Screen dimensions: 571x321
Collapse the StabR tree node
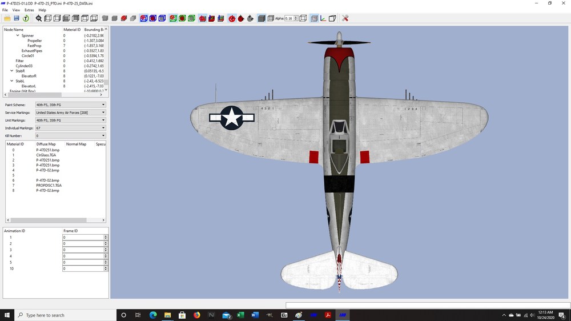click(x=11, y=71)
